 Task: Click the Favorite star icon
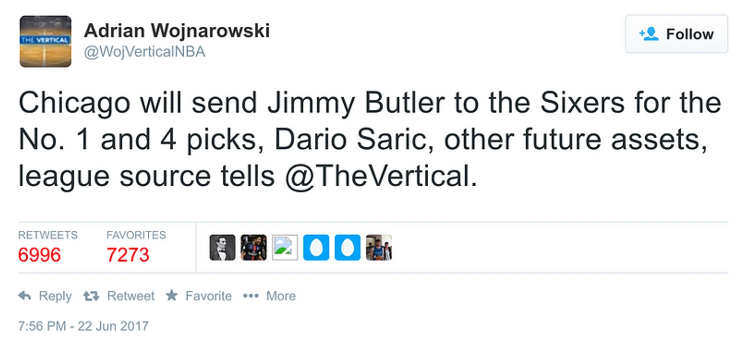click(172, 295)
